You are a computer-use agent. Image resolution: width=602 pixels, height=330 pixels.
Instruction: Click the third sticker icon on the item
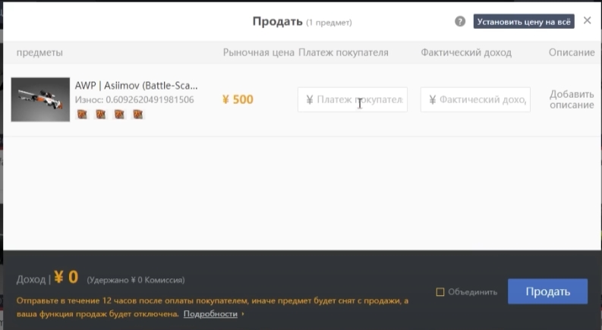click(x=119, y=114)
